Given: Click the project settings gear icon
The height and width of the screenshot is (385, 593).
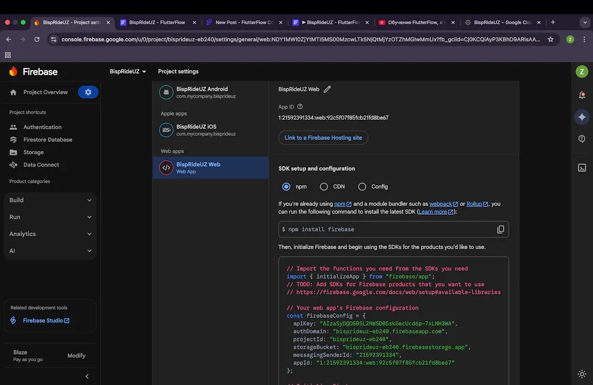Looking at the screenshot, I should [88, 92].
